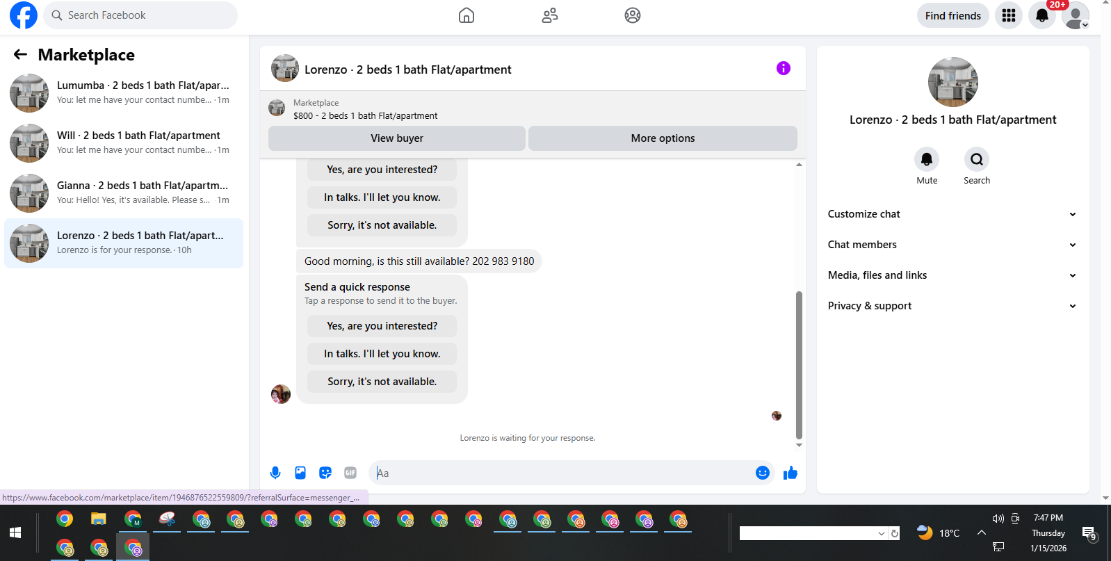Show hidden tray icons chevron
Viewport: 1111px width, 561px height.
point(982,532)
